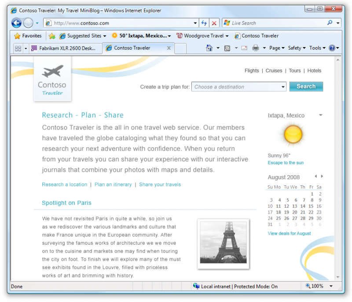
Task: Click the red Stop loading icon
Action: [x=214, y=23]
